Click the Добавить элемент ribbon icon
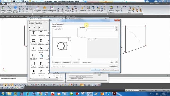Viewport: 170px width, 96px height. [x=10, y=7]
